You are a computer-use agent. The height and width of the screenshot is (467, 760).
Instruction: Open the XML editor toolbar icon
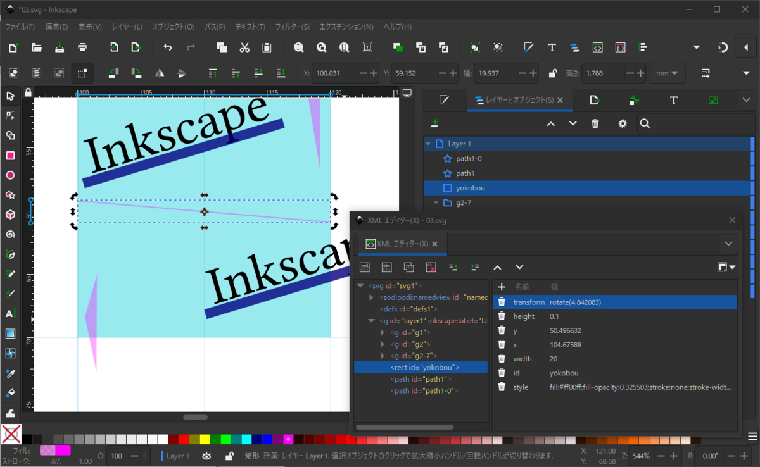(597, 47)
